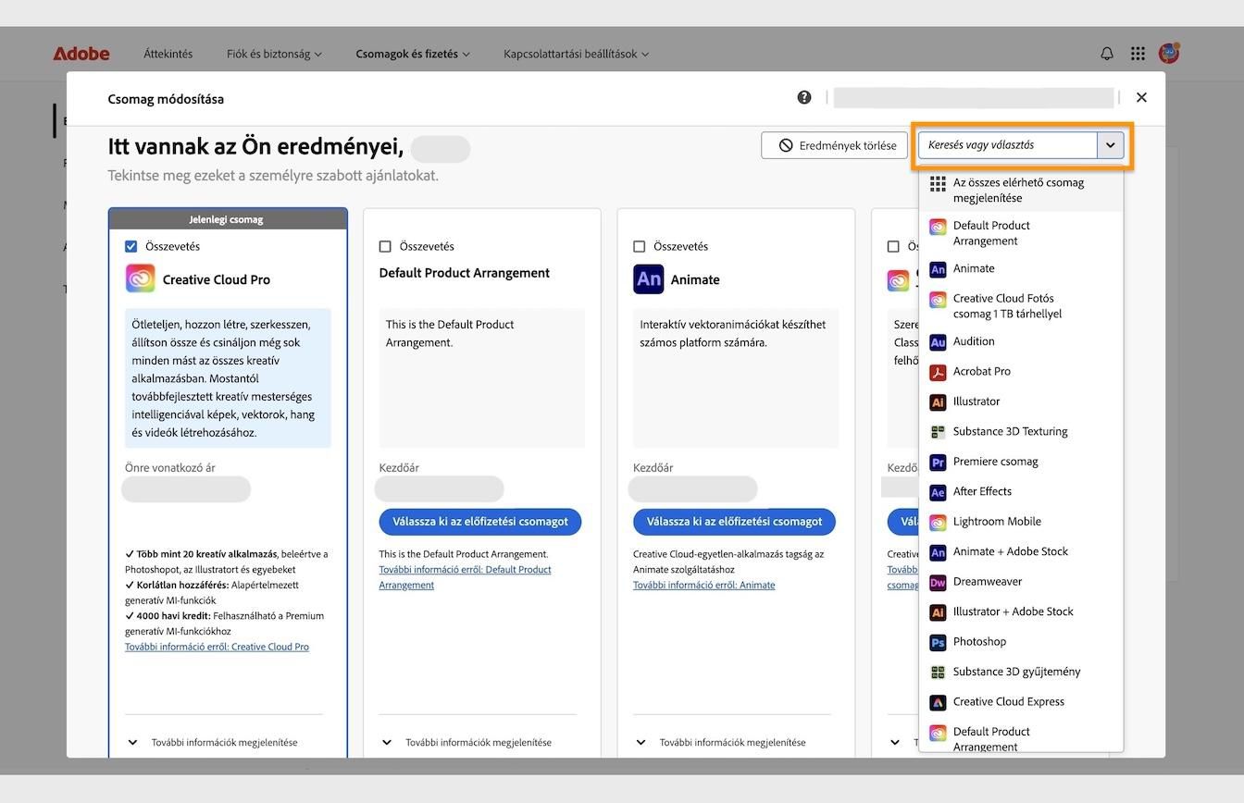Open the Keresés vagy választás dropdown

(1018, 144)
